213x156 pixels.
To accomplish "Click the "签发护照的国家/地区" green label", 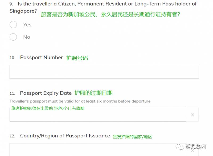I will 133,137.
